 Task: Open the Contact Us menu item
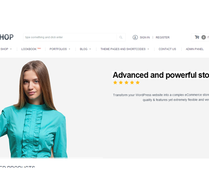(167, 49)
